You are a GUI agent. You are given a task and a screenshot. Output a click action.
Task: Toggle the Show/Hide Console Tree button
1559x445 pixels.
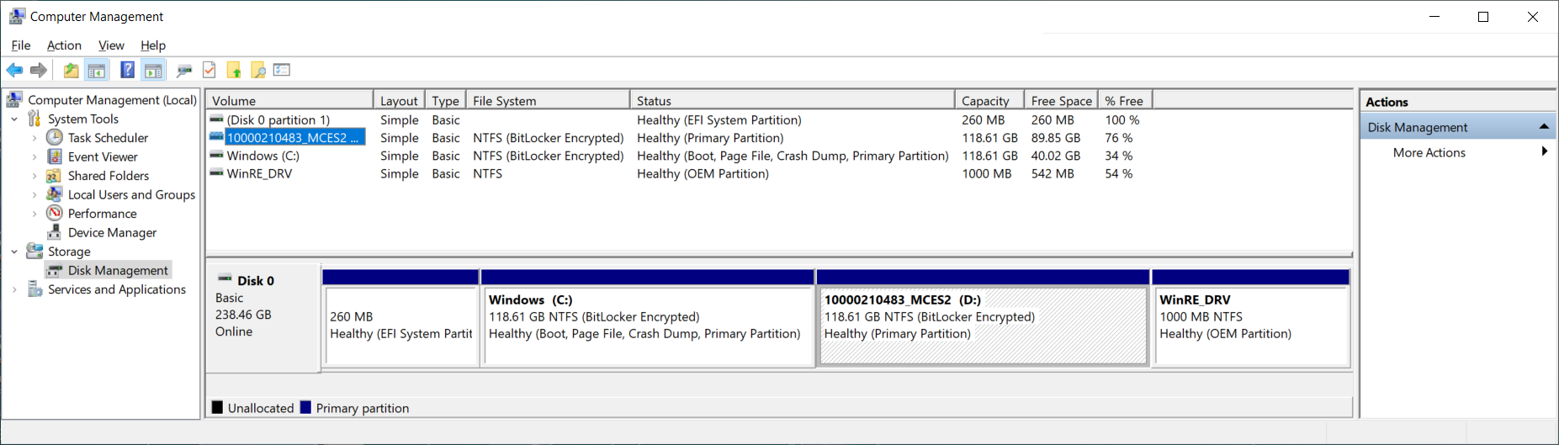point(97,70)
